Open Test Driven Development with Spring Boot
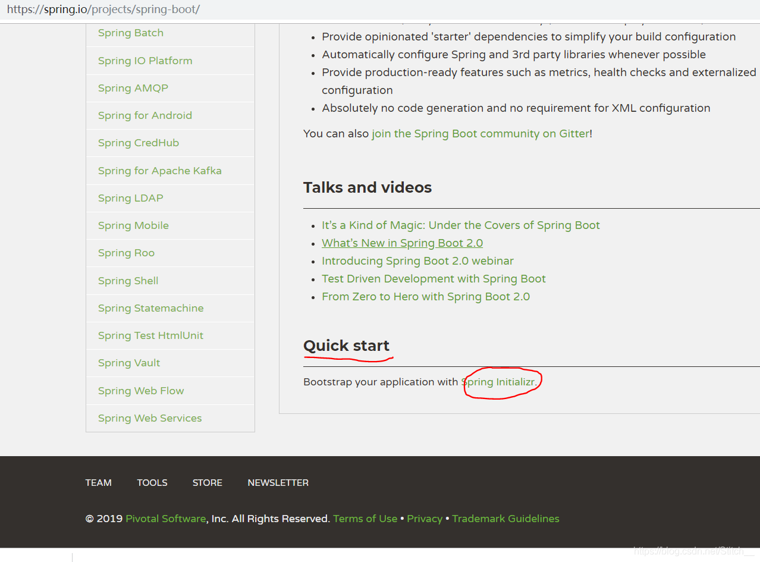760x562 pixels. pyautogui.click(x=434, y=279)
